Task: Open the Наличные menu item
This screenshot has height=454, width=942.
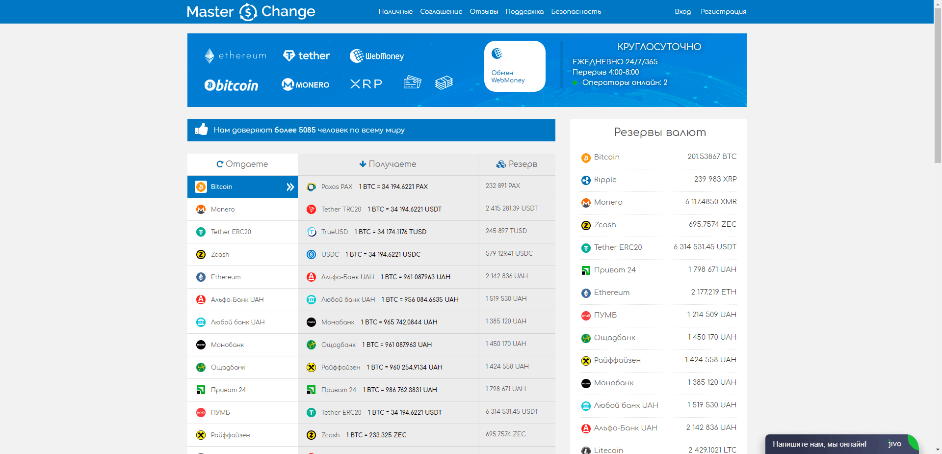Action: 395,11
